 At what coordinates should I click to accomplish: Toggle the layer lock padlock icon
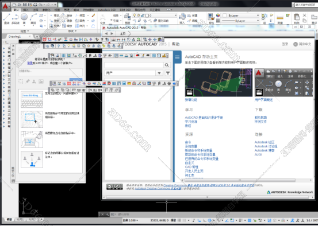143,15
